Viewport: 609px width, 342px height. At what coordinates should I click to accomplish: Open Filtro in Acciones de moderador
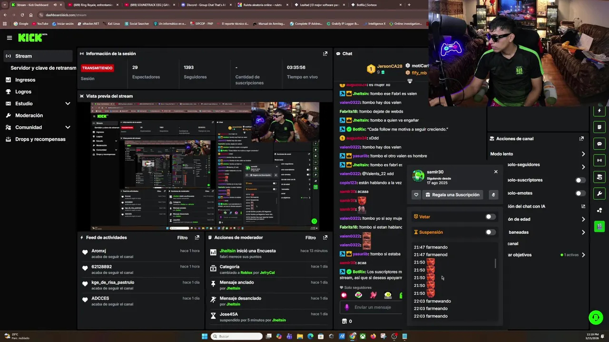click(310, 237)
